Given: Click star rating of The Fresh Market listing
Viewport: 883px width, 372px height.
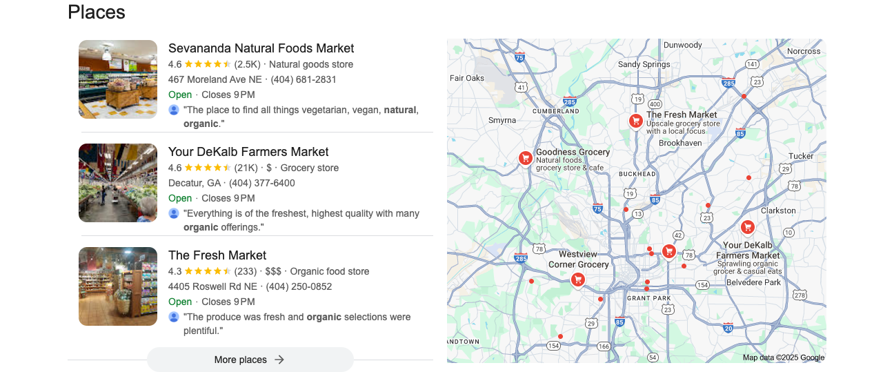Looking at the screenshot, I should click(x=208, y=271).
